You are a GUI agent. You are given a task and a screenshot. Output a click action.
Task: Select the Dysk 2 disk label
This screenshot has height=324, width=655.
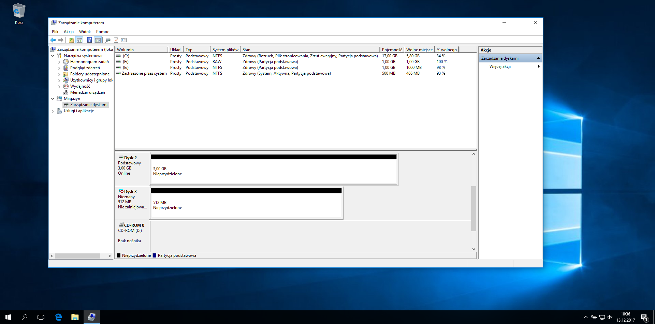click(x=130, y=158)
